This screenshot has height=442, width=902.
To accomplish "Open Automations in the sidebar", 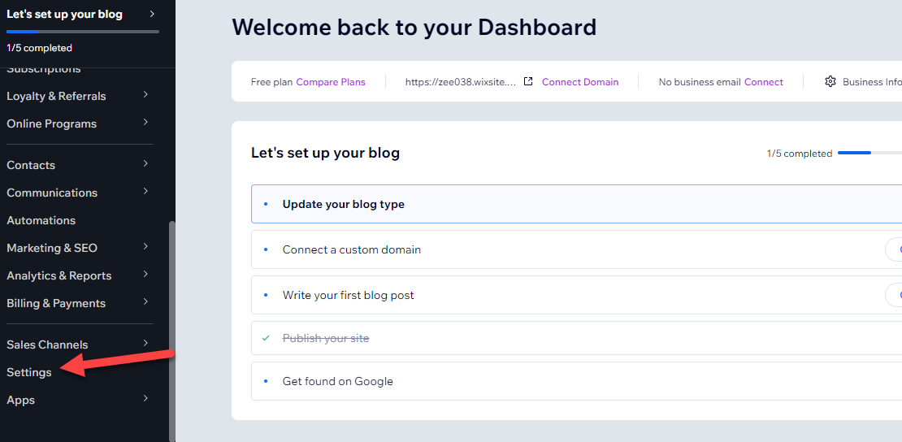I will [41, 220].
